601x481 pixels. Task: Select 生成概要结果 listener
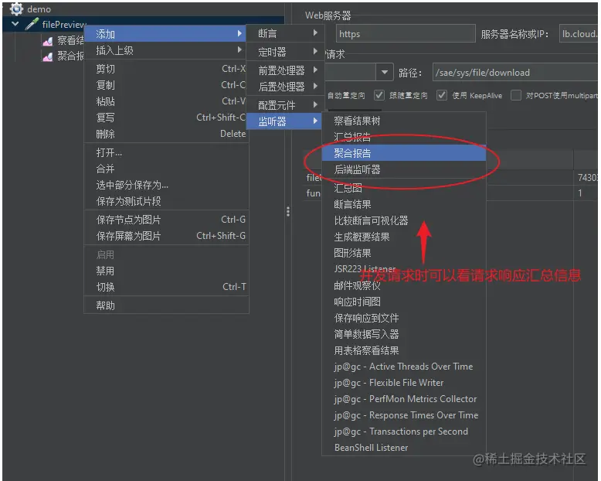pyautogui.click(x=404, y=237)
